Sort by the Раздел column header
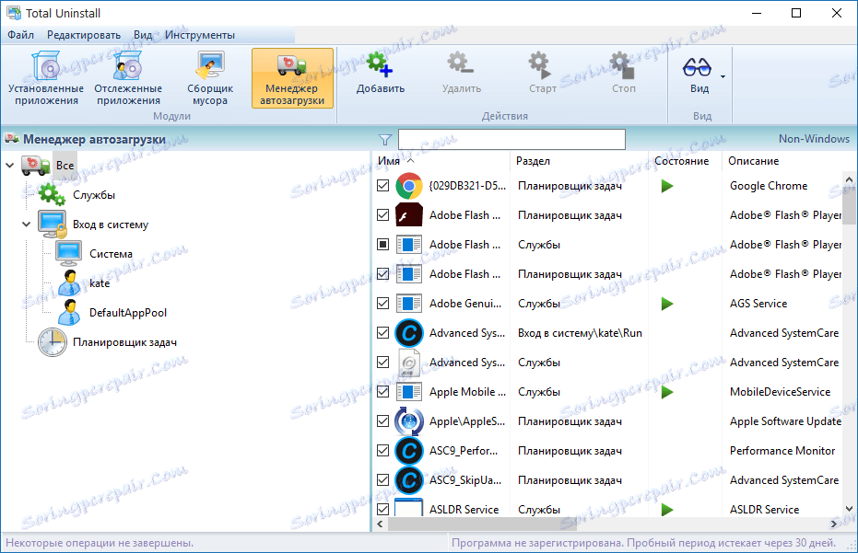858x553 pixels. 579,161
